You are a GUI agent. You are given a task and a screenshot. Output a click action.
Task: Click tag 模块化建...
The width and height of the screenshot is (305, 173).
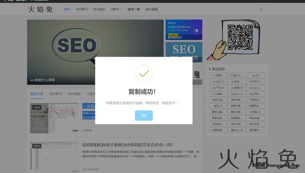pos(218,112)
